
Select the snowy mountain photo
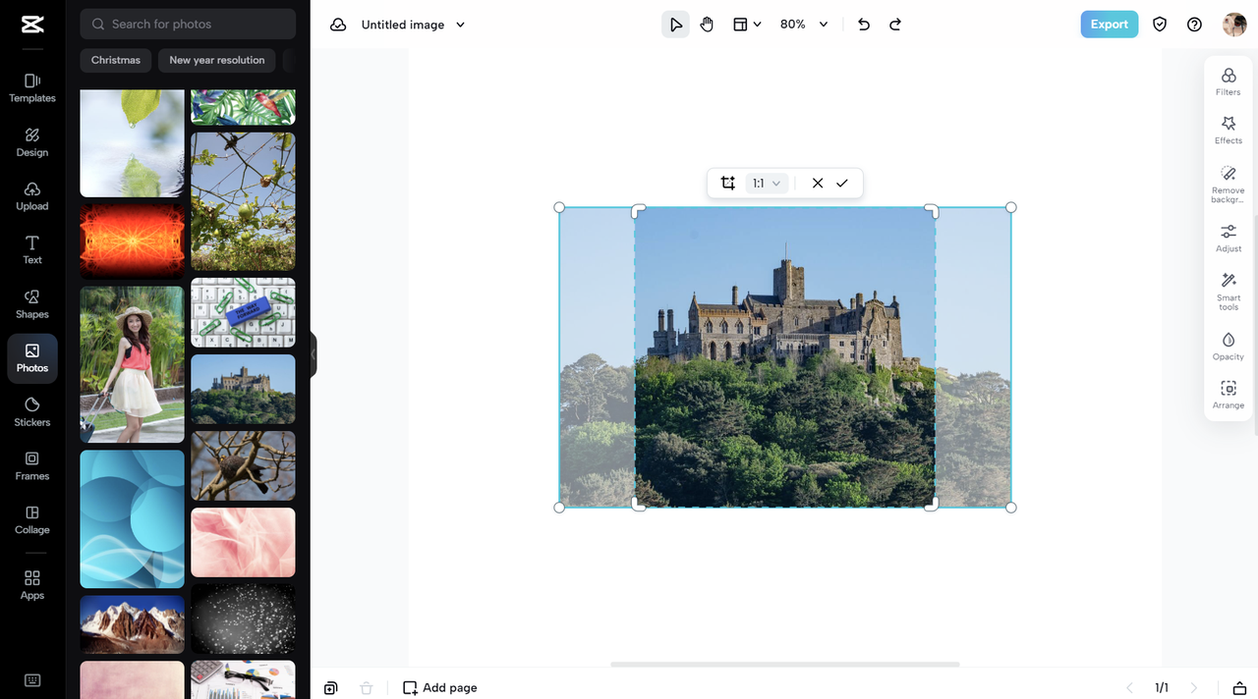pos(132,624)
